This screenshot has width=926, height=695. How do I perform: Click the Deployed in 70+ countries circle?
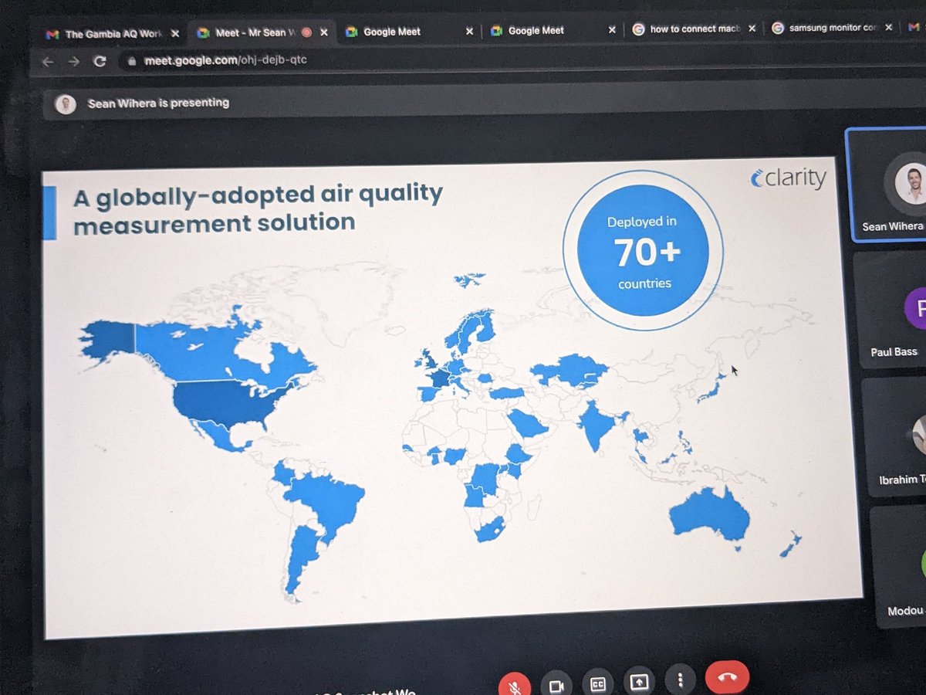click(644, 251)
